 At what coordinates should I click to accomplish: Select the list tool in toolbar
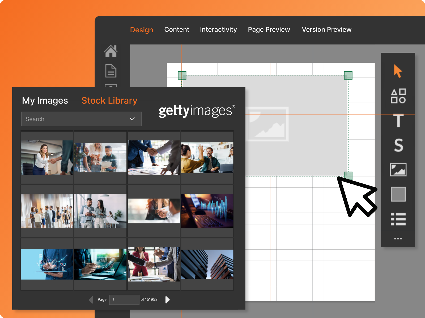pos(398,219)
